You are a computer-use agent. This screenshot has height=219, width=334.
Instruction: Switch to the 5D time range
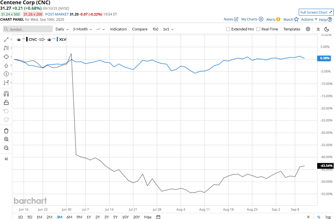tap(29, 217)
